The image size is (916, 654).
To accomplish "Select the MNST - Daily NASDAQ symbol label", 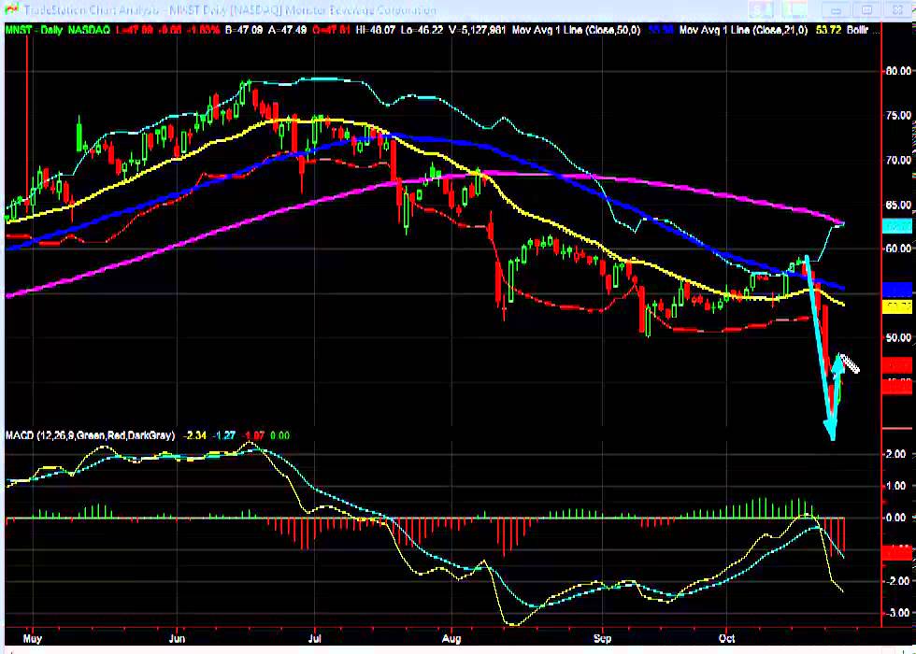I will tap(57, 30).
